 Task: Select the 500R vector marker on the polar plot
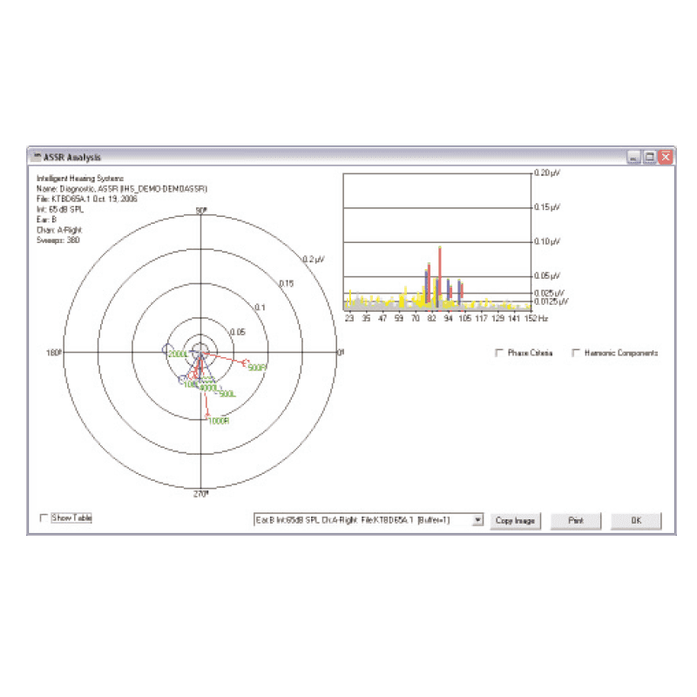pos(245,363)
